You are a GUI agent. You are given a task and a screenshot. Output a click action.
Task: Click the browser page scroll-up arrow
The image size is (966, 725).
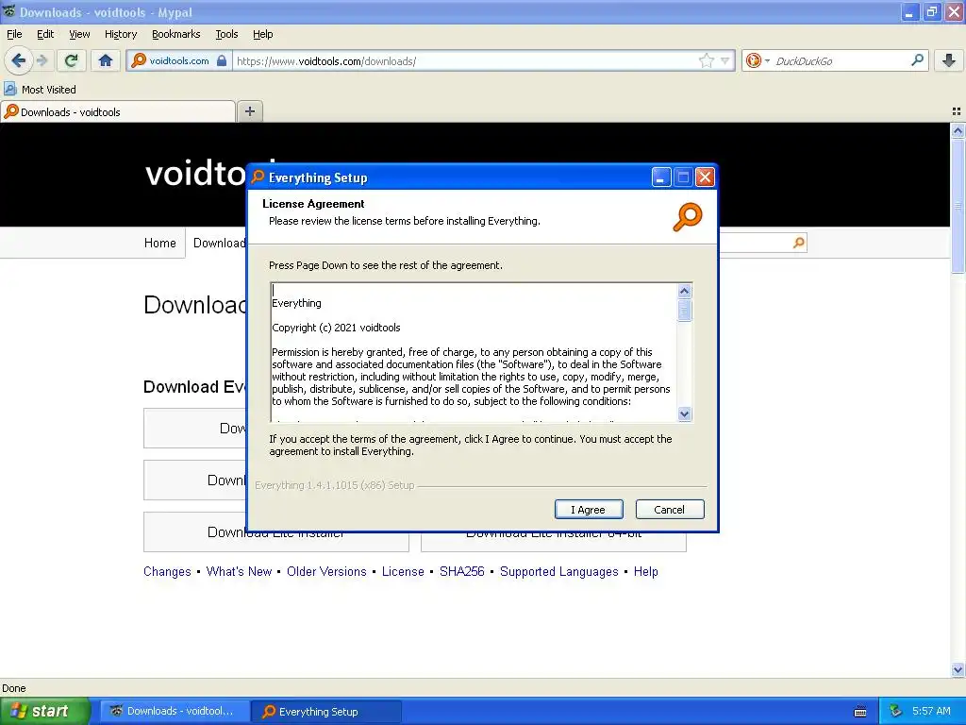point(958,130)
